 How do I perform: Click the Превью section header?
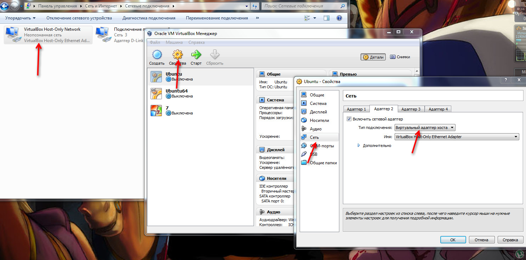(x=348, y=74)
